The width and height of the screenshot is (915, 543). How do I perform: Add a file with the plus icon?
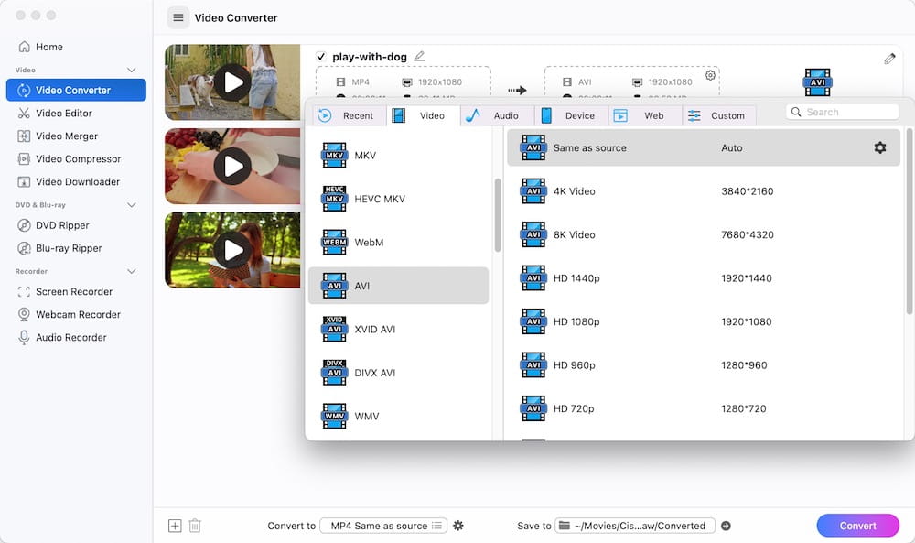click(x=175, y=526)
